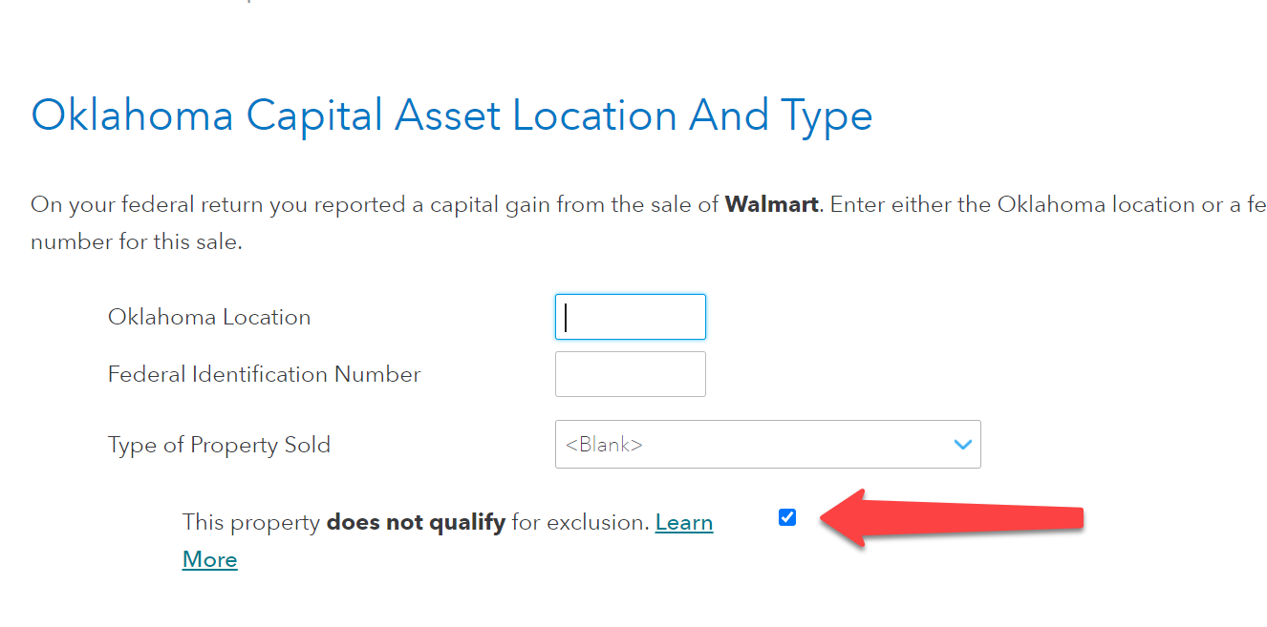Image resolution: width=1267 pixels, height=627 pixels.
Task: Click the Oklahoma Location label
Action: (209, 317)
